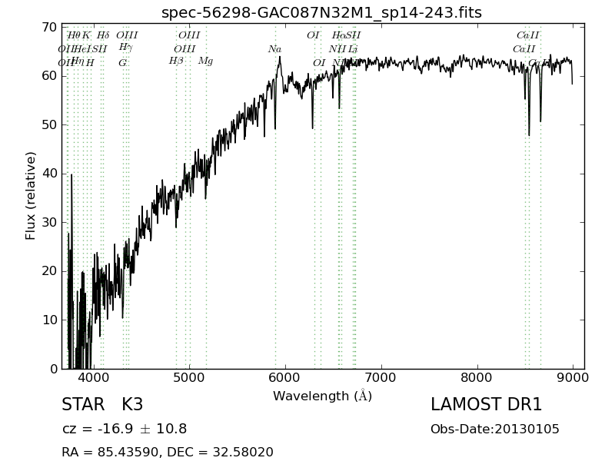Image resolution: width=615 pixels, height=461 pixels.
Task: Click the x-axis tick label 4000
Action: (x=94, y=378)
